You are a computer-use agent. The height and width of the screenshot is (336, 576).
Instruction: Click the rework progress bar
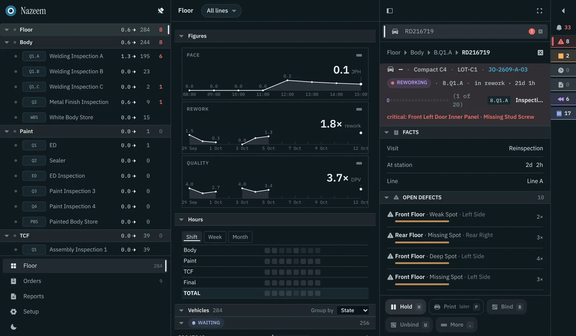point(419,100)
